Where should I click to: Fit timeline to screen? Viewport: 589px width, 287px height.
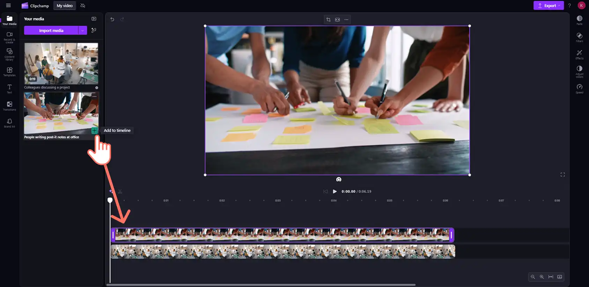551,277
